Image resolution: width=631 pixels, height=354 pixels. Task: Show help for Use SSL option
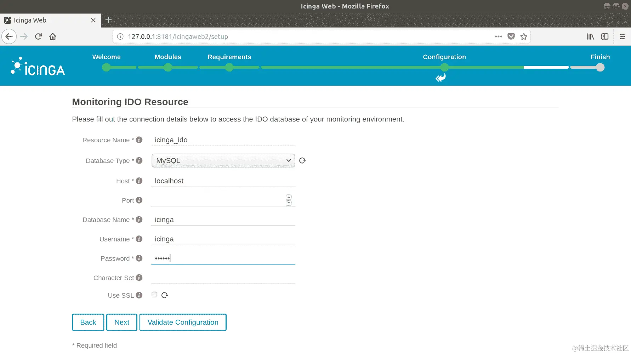click(139, 295)
